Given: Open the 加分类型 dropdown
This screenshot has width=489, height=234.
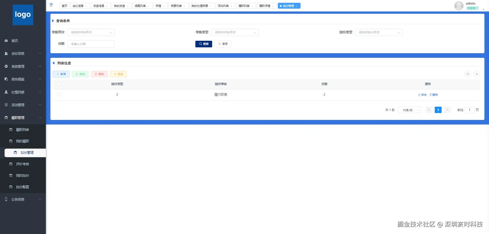Looking at the screenshot, I should 379,32.
